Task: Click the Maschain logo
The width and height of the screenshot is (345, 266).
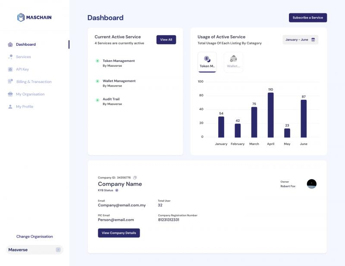Action: [x=34, y=17]
